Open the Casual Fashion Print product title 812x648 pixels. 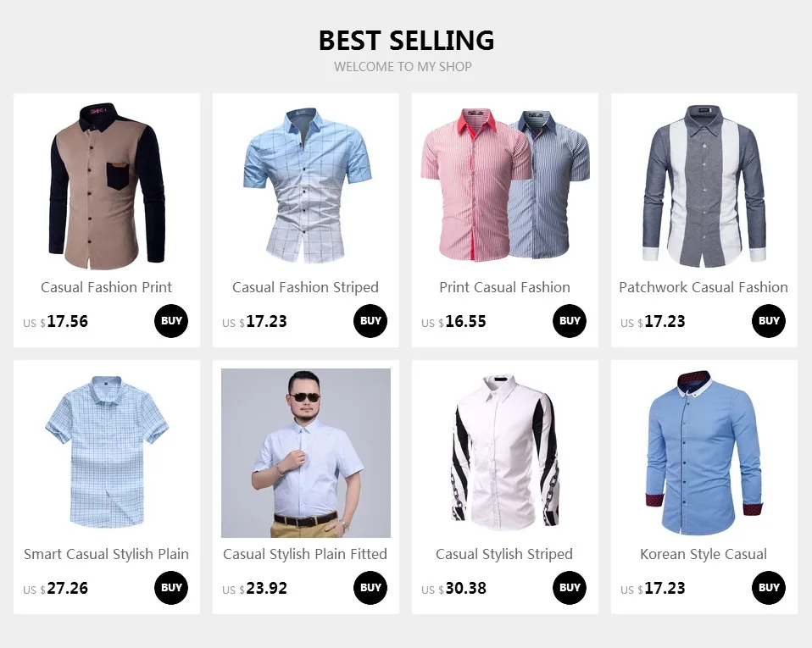(106, 287)
